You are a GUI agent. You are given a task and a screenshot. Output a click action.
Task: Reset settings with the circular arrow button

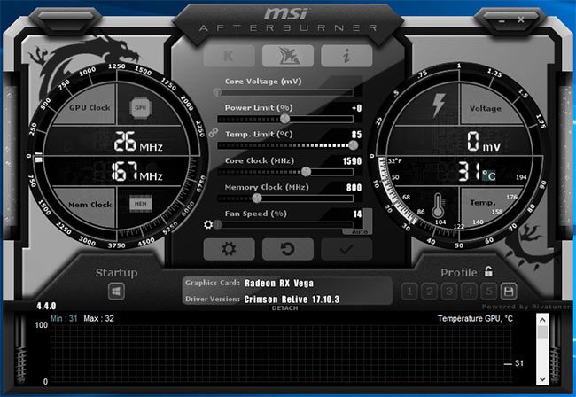coord(287,249)
